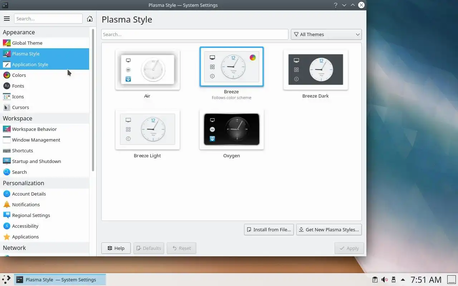Click the 'Oxygen' theme label
The image size is (458, 286).
(x=232, y=156)
